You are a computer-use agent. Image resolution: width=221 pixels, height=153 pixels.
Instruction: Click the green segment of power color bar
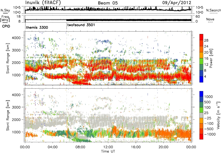201,61
